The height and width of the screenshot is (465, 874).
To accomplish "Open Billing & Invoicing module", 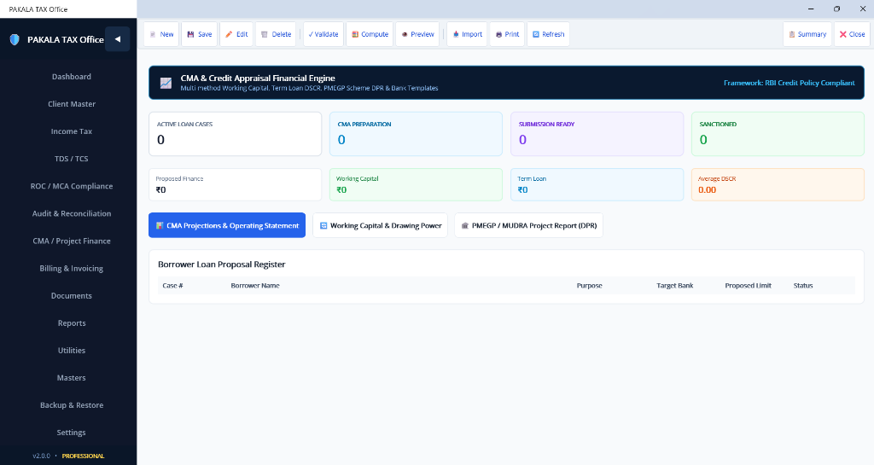I will [x=72, y=269].
